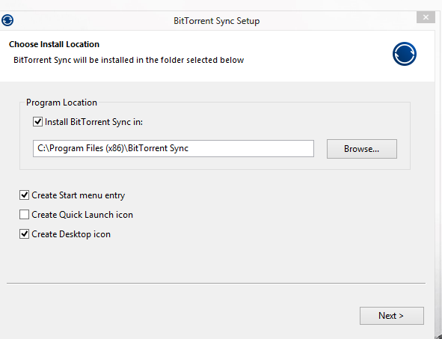Click the 'Install BitTorrent Sync in:' label text
The width and height of the screenshot is (442, 339).
click(x=93, y=122)
